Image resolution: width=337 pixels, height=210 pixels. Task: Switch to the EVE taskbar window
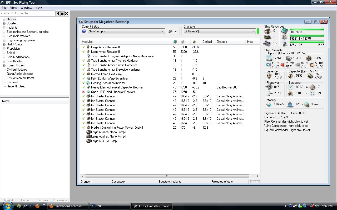tap(110, 206)
